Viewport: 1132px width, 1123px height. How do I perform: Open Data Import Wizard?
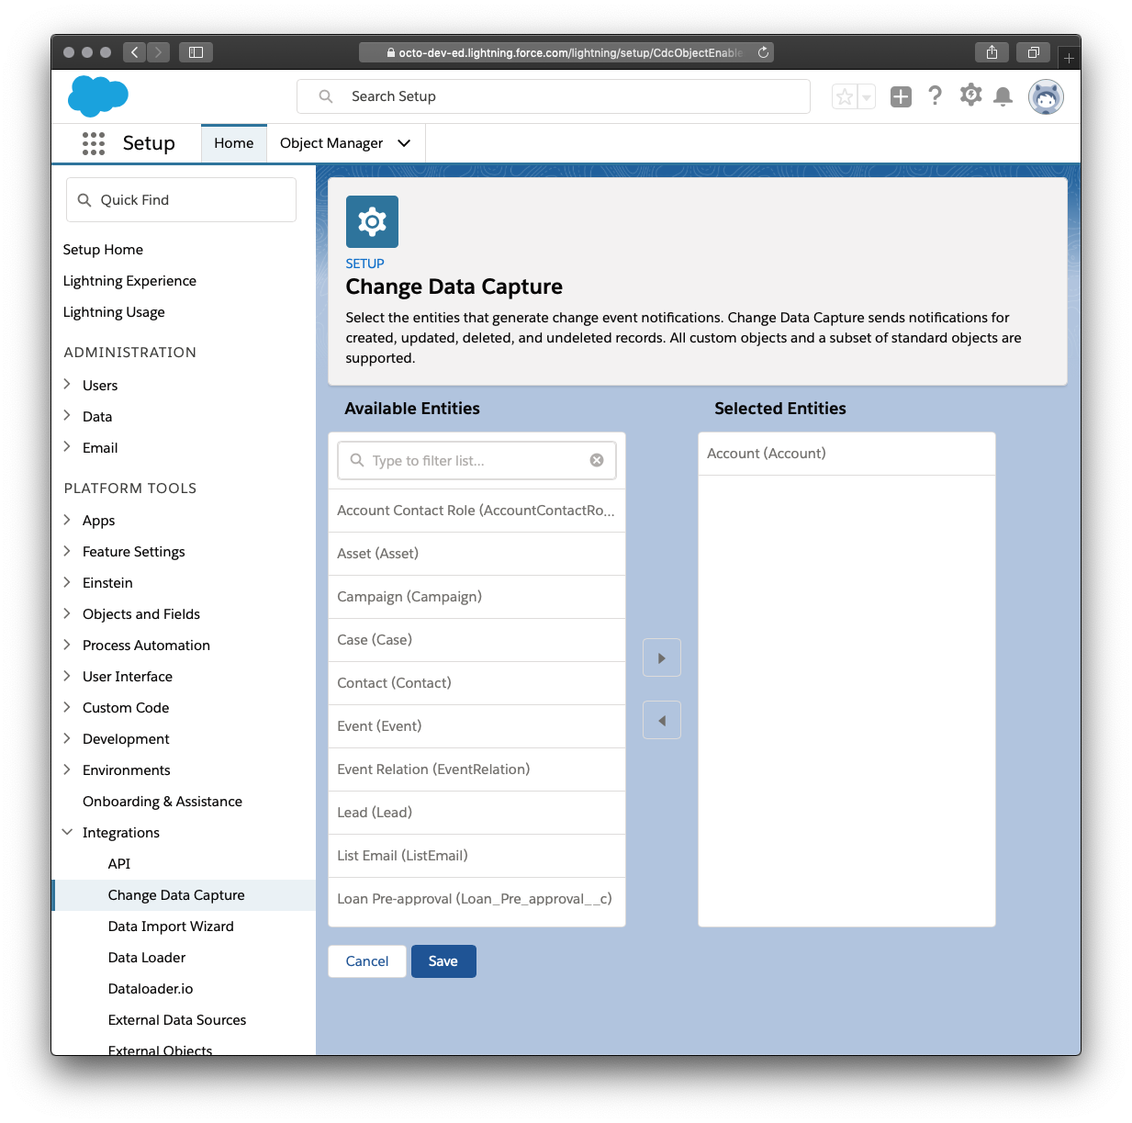pyautogui.click(x=171, y=926)
